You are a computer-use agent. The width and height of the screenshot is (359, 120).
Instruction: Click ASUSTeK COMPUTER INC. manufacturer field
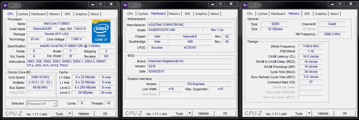190,25
